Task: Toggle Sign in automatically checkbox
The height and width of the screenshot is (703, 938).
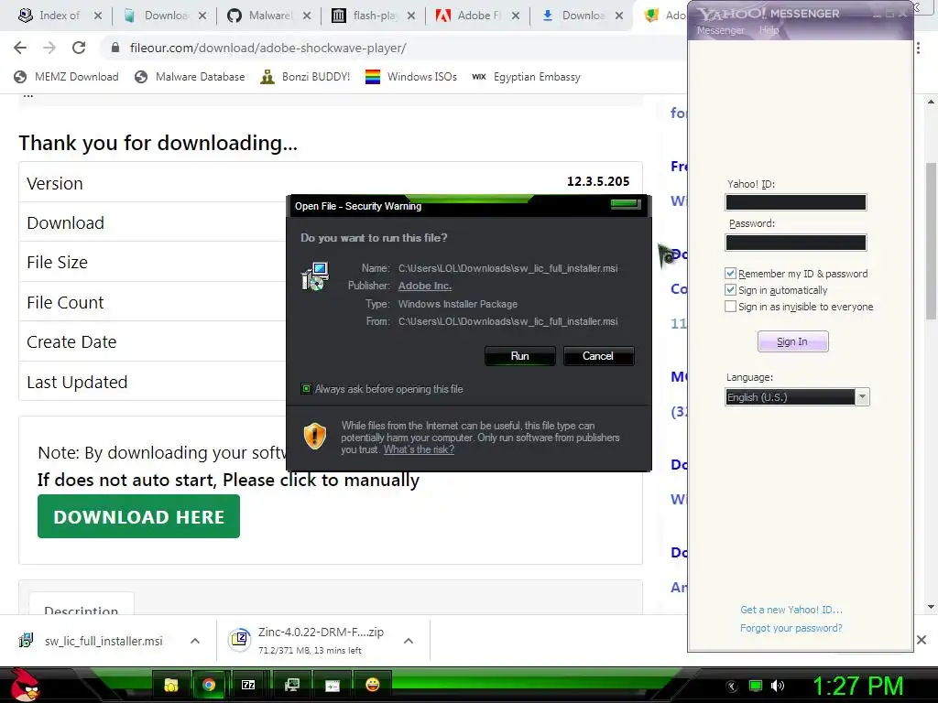Action: (x=730, y=290)
